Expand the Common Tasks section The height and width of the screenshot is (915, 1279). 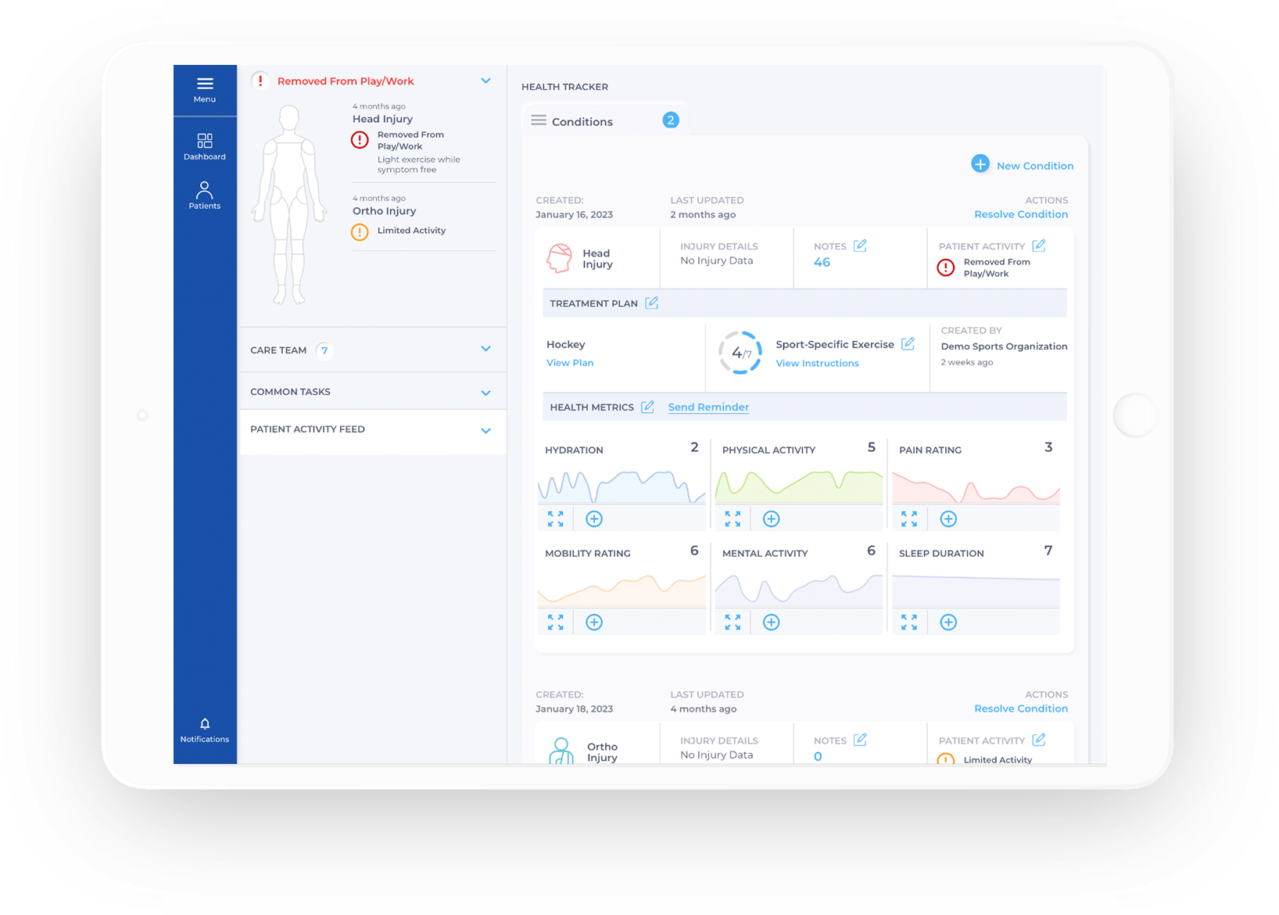point(485,393)
